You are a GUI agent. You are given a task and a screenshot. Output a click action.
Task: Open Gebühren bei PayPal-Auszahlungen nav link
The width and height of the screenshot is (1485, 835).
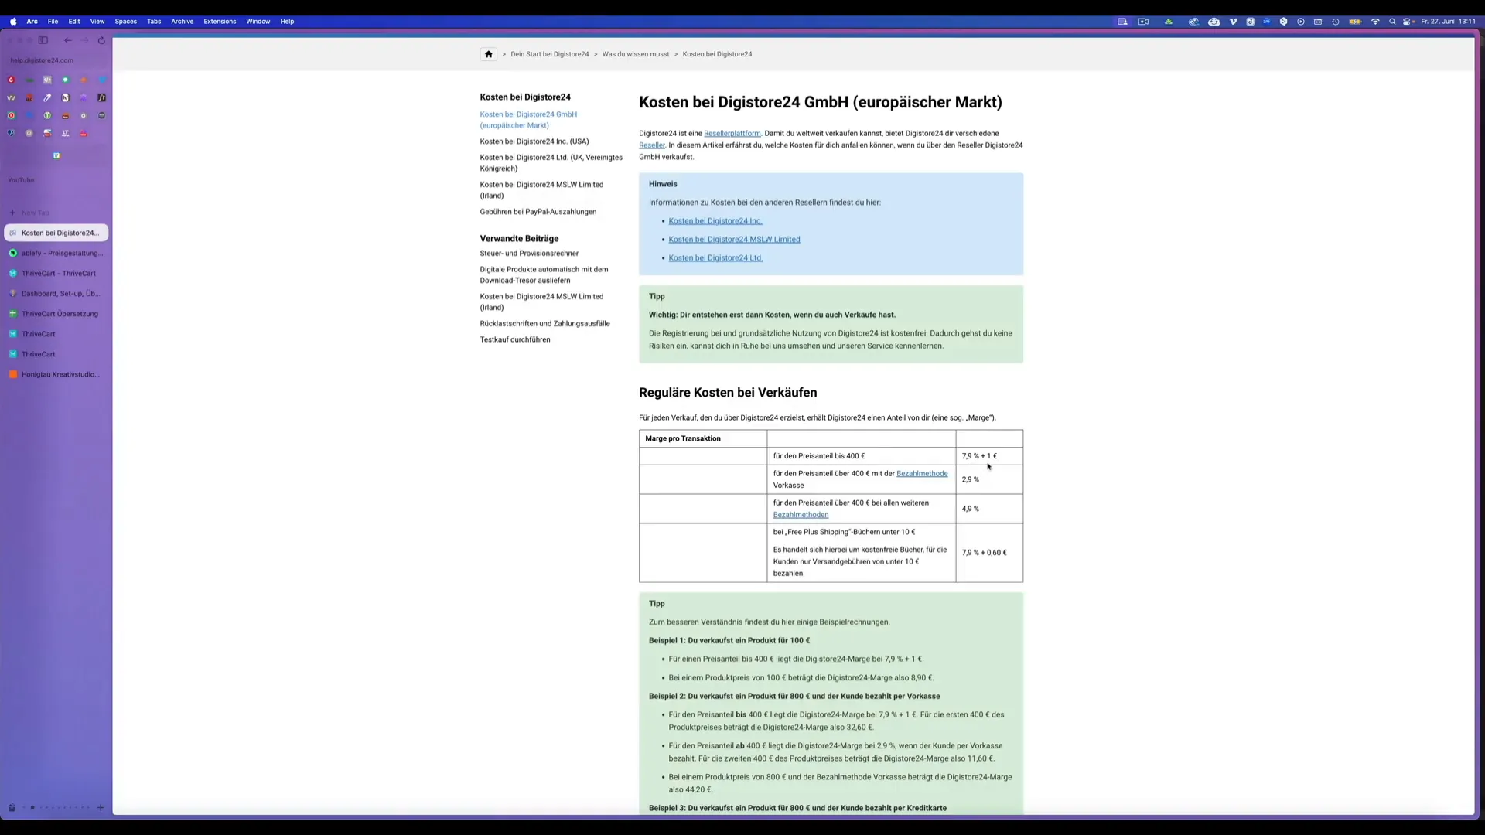[x=538, y=212]
